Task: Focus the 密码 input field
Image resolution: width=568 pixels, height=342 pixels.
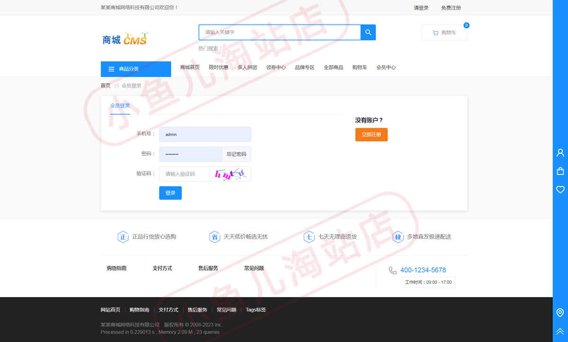Action: coord(191,154)
